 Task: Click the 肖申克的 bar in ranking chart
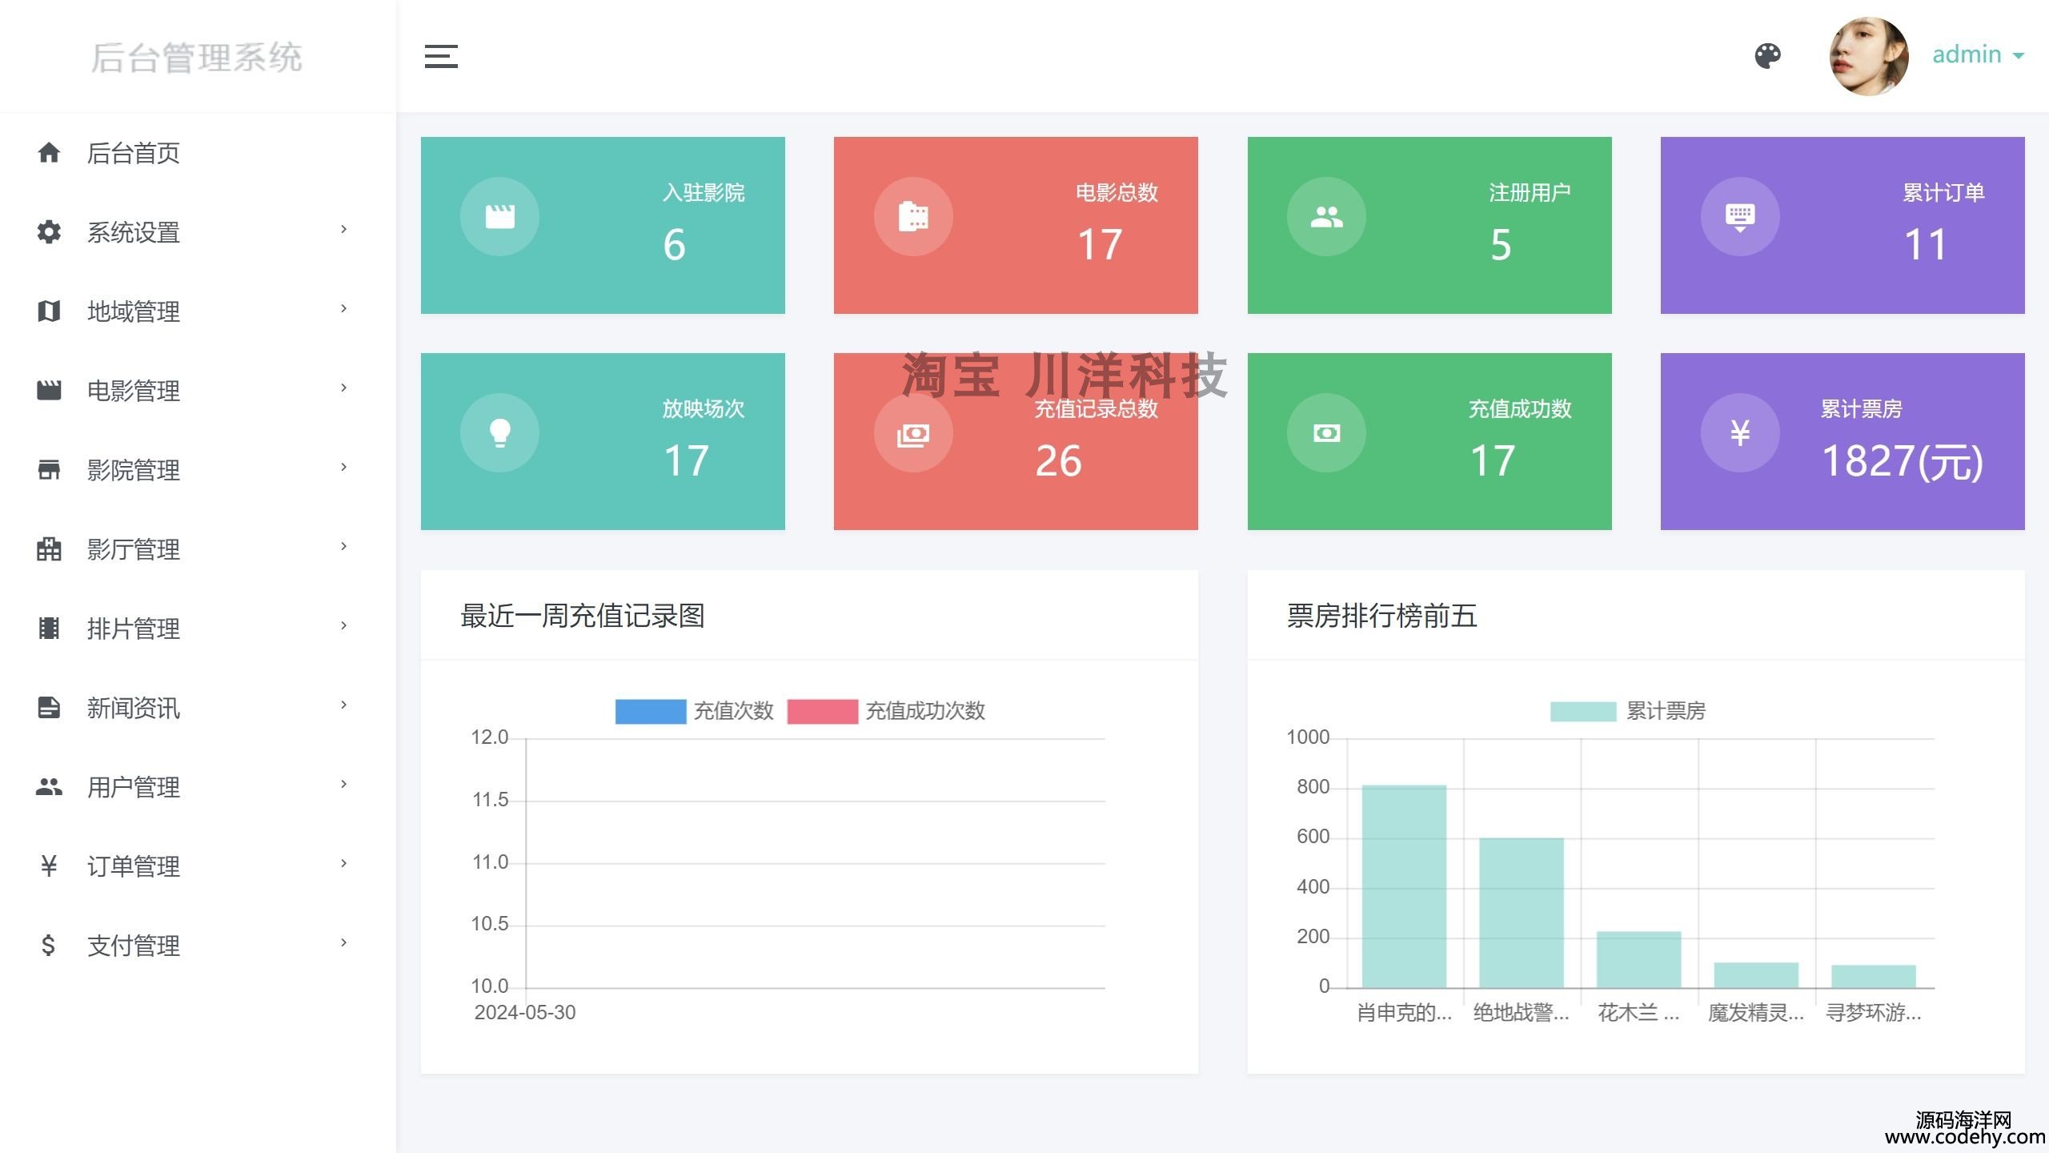(x=1404, y=886)
